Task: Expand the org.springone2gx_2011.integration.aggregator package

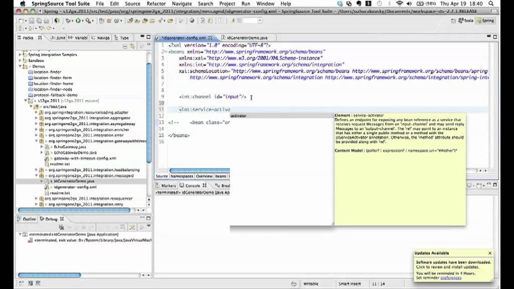Action: point(36,118)
